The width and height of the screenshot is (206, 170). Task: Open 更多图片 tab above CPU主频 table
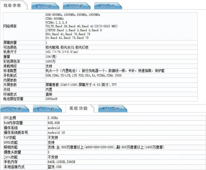click(112, 109)
